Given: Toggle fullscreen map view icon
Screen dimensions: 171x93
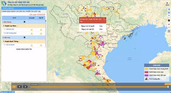Looking at the screenshot, I should [169, 31].
